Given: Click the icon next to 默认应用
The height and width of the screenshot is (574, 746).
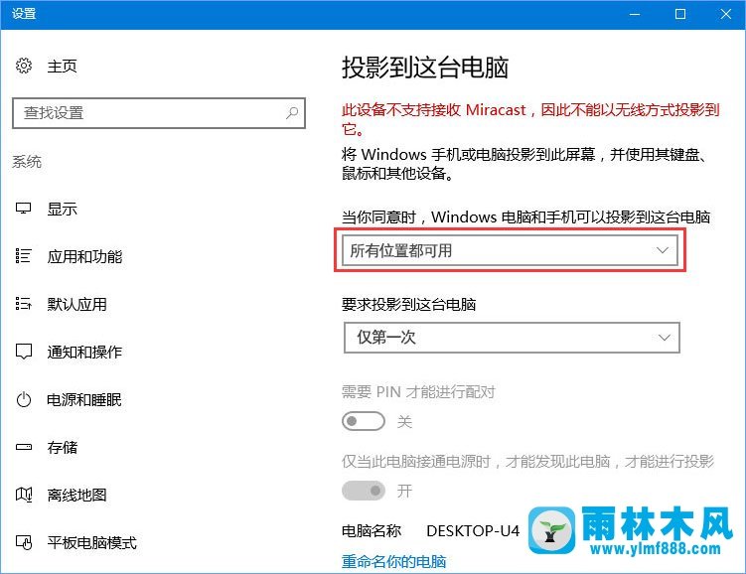Looking at the screenshot, I should click(x=23, y=304).
